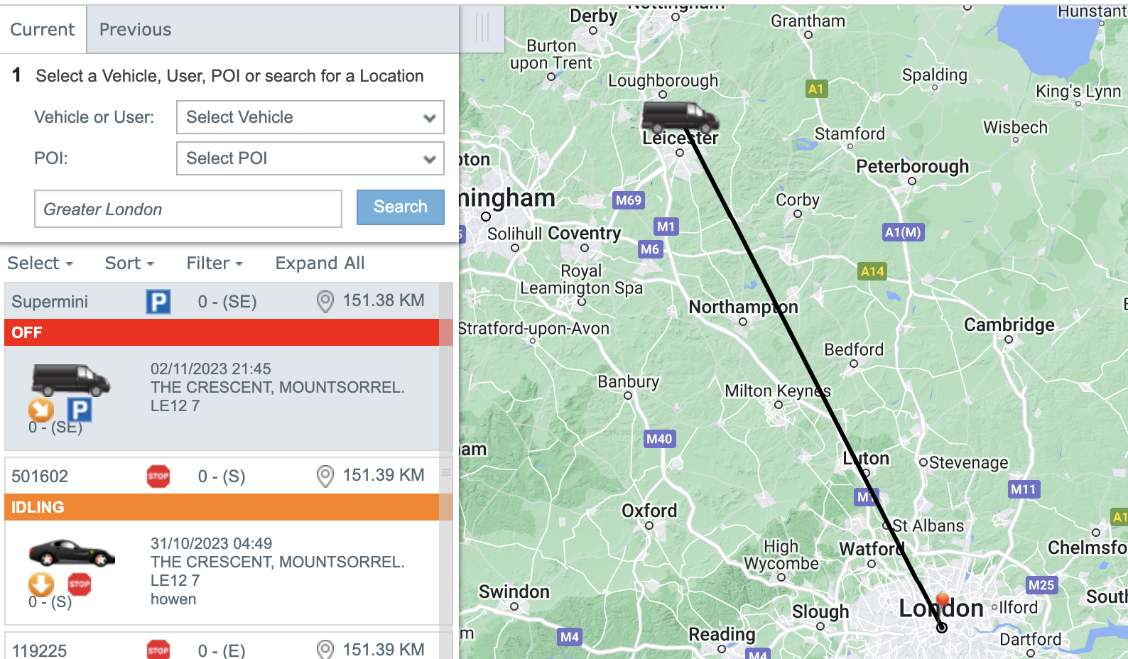Switch to the Current tab
The height and width of the screenshot is (659, 1128).
[43, 30]
